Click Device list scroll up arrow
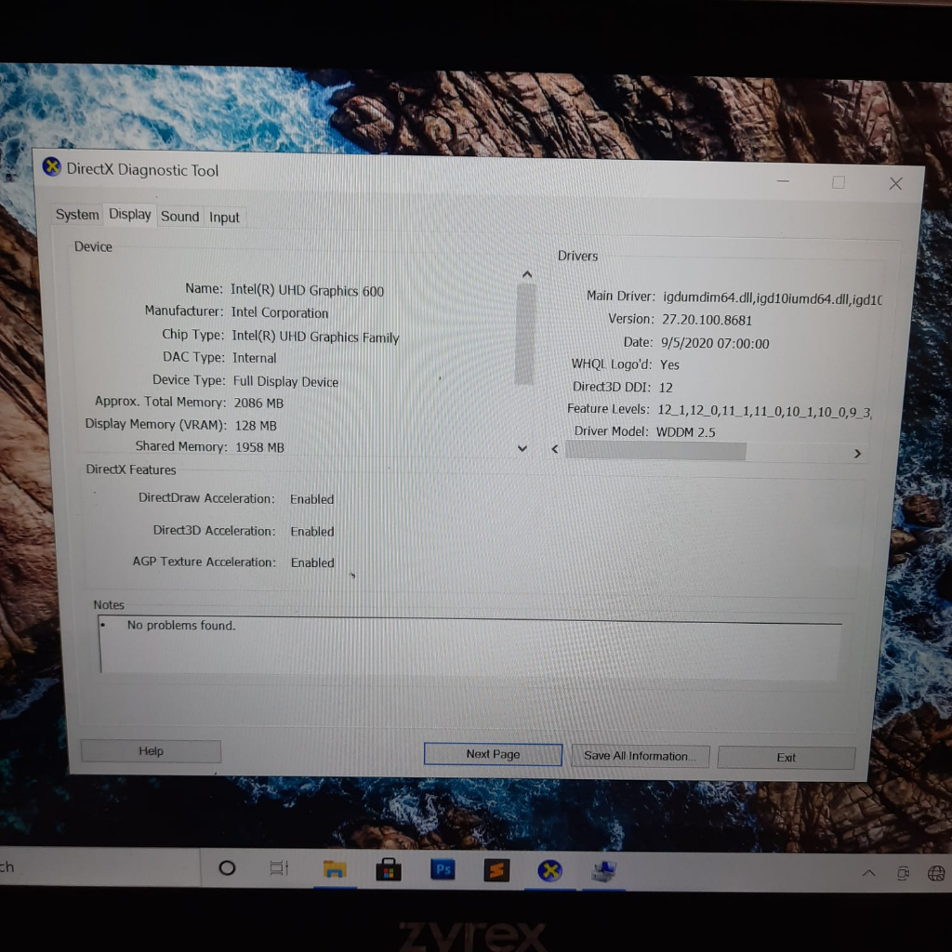Screen dimensions: 952x952 coord(527,275)
